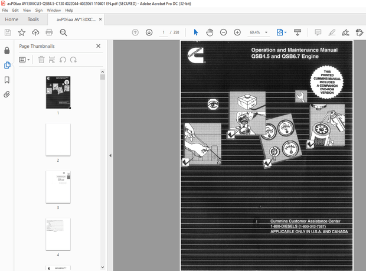Go to next page arrow
The width and height of the screenshot is (366, 271).
click(149, 32)
